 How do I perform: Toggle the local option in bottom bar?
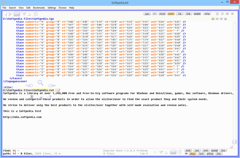[x=201, y=154]
